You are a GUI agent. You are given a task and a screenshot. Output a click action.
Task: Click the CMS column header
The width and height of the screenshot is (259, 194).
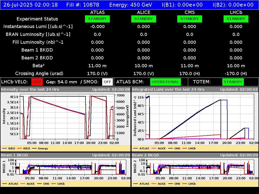click(x=190, y=12)
